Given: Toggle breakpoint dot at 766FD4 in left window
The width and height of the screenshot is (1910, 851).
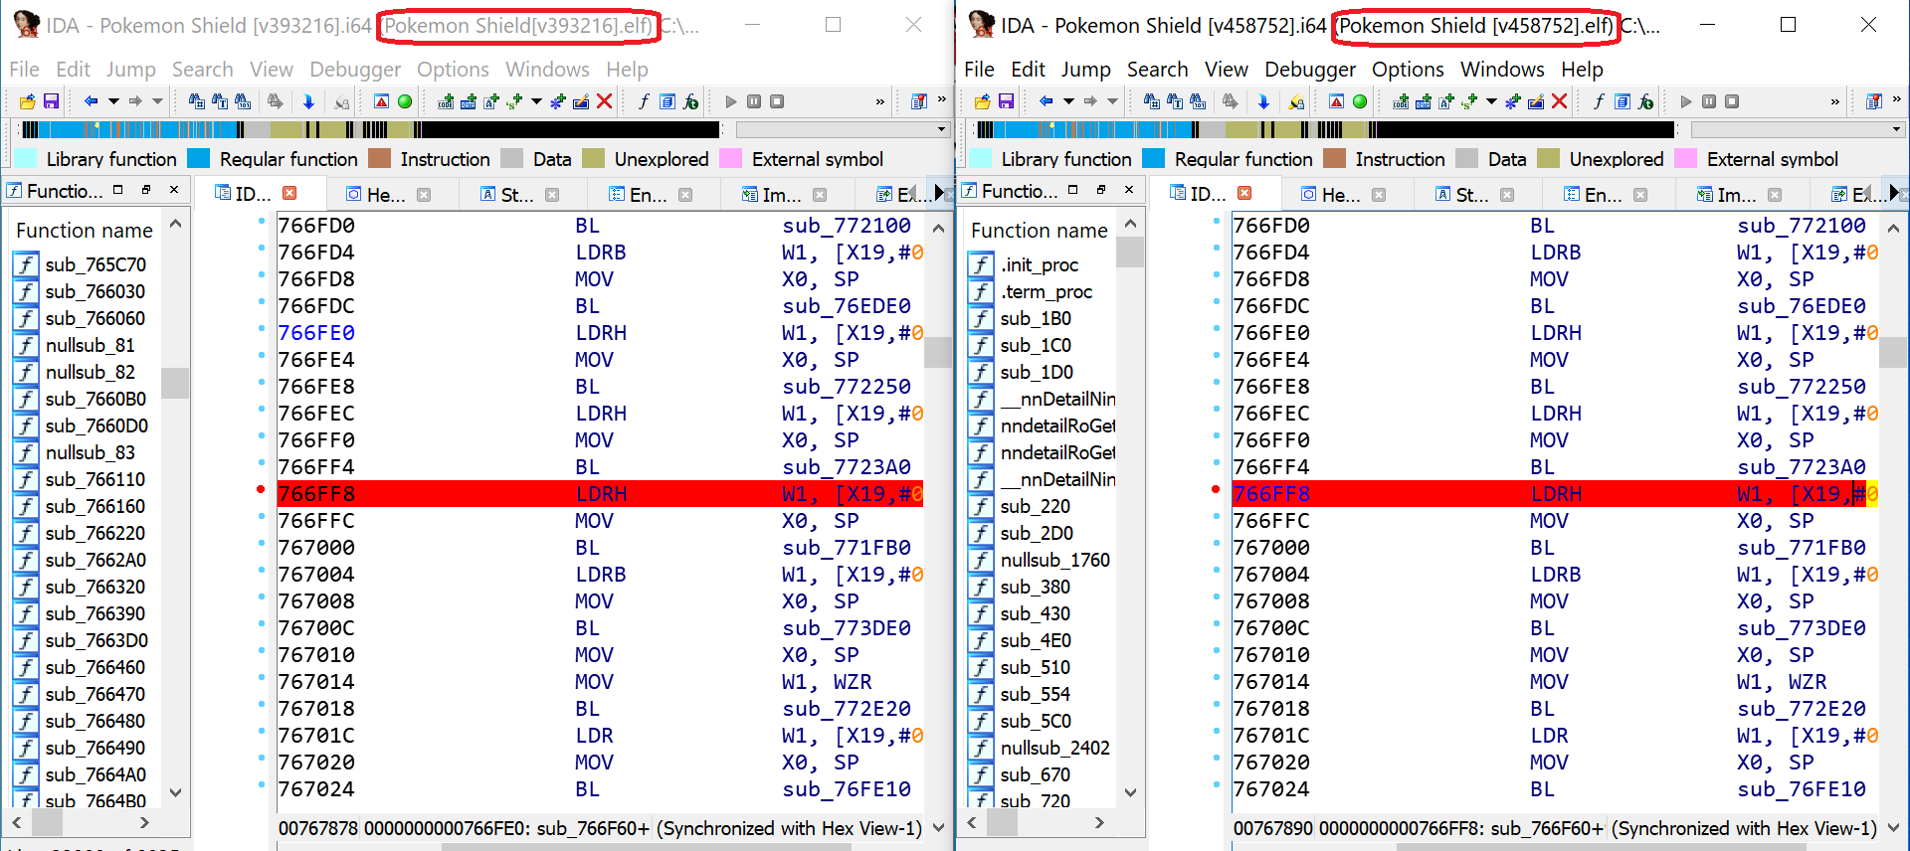Looking at the screenshot, I should [x=261, y=248].
